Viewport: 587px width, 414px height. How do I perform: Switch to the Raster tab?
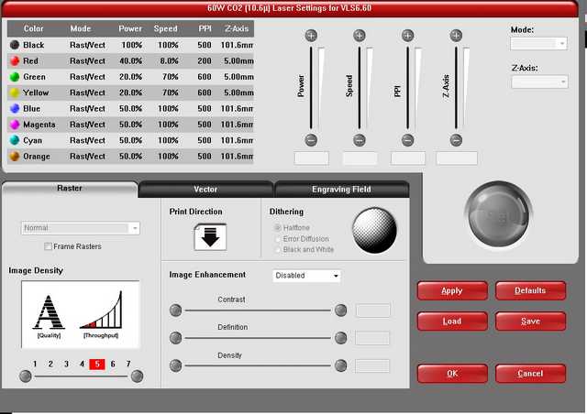click(x=70, y=189)
